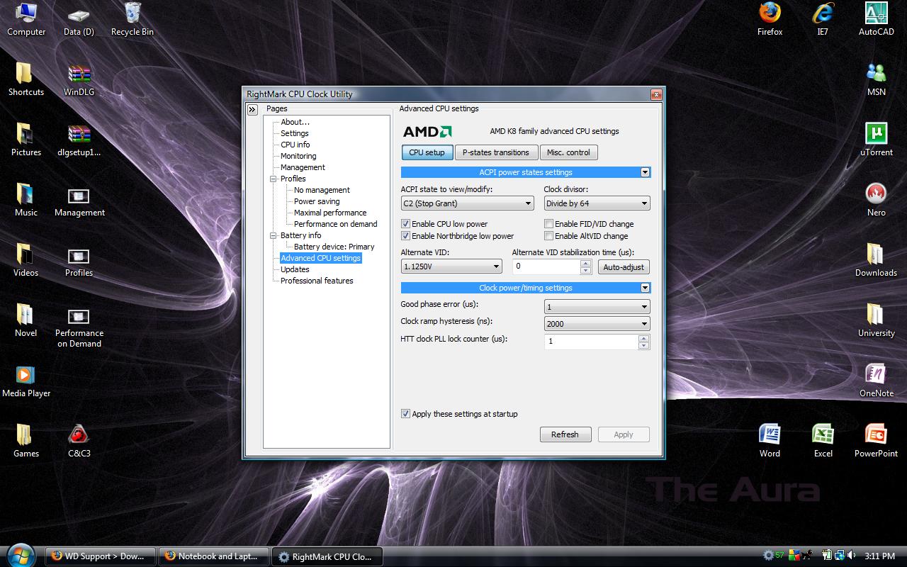Select the dlgsetup1 archive icon

click(79, 140)
